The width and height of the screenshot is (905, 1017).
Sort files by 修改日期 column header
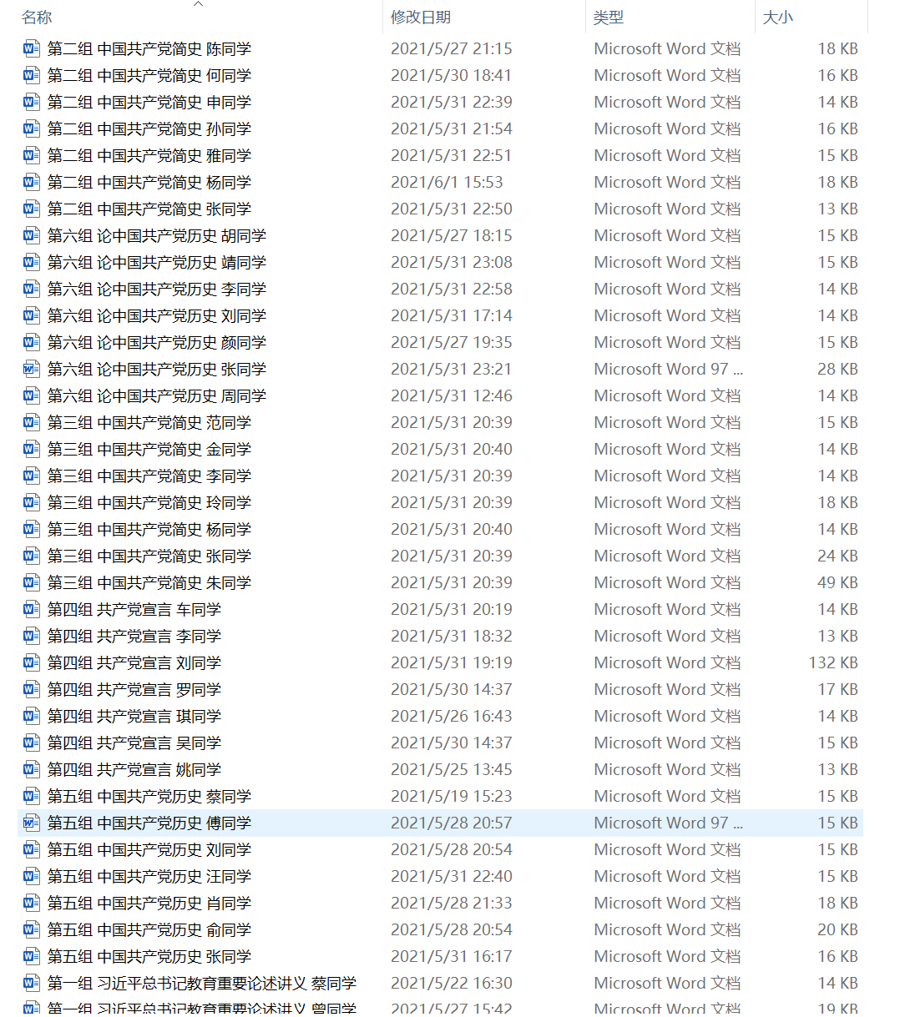pyautogui.click(x=421, y=18)
